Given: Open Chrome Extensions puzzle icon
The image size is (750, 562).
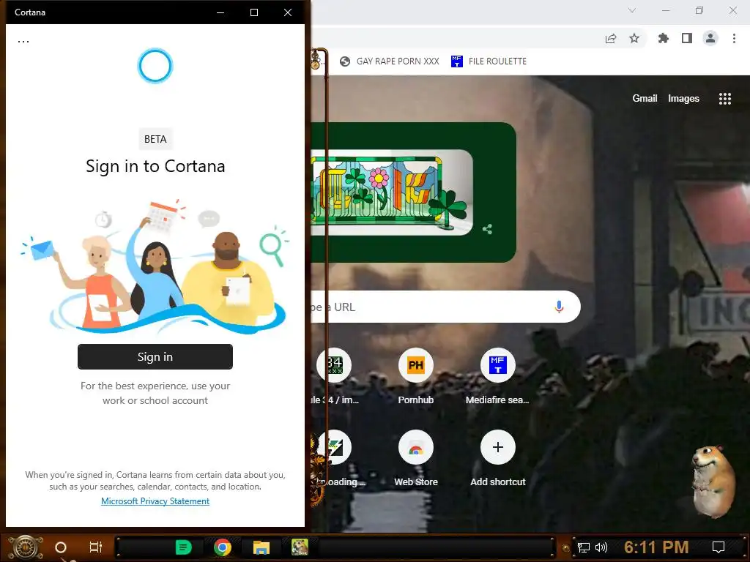Looking at the screenshot, I should coord(663,38).
